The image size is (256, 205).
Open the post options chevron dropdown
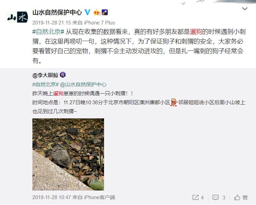(245, 9)
